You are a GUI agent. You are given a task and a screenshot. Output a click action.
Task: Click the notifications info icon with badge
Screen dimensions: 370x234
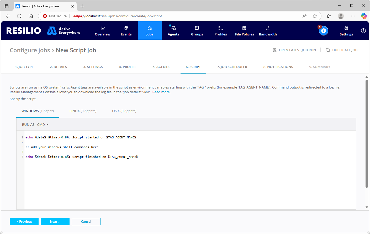click(x=323, y=31)
